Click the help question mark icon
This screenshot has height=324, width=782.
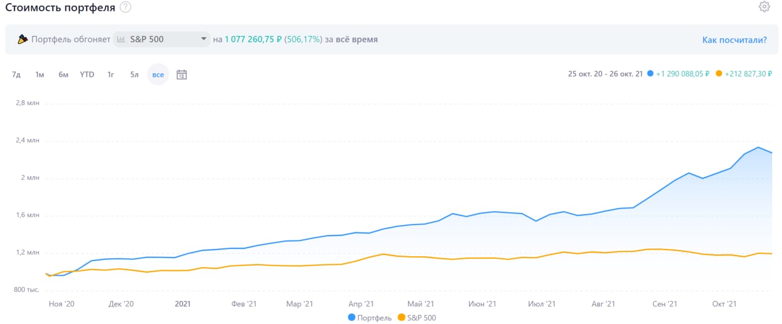pyautogui.click(x=125, y=7)
